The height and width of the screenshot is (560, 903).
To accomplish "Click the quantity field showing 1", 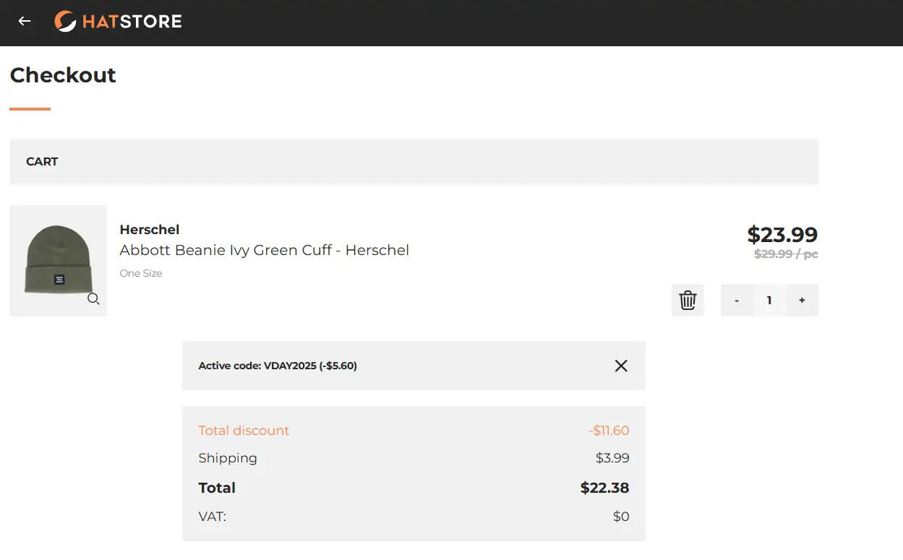I will (769, 301).
